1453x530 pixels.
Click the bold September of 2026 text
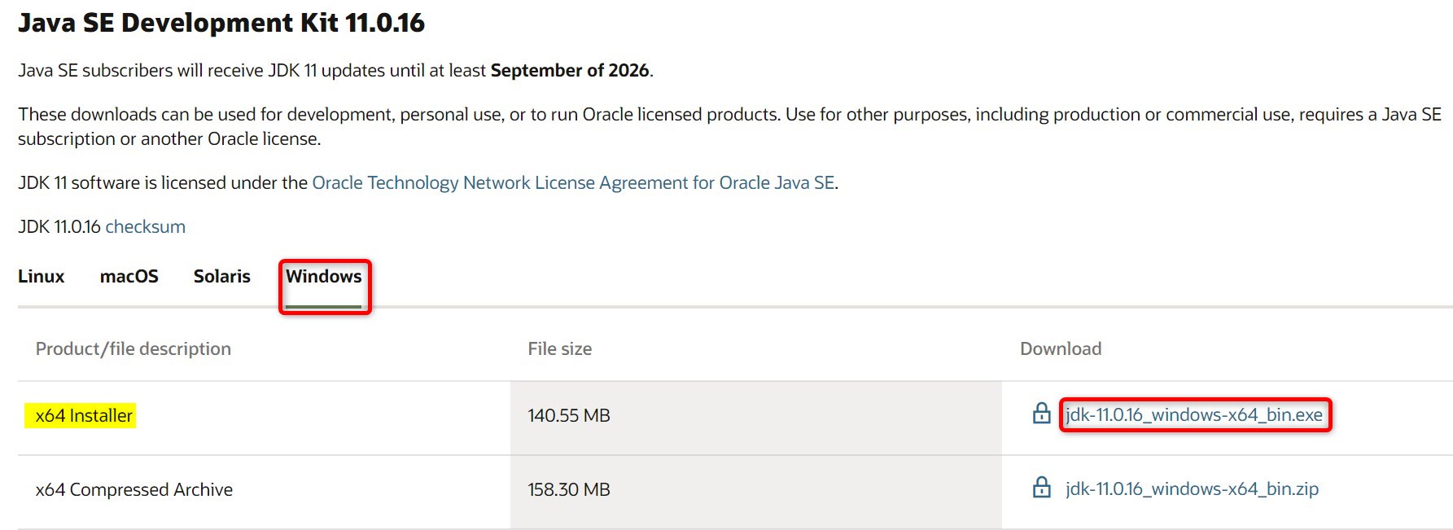(569, 71)
